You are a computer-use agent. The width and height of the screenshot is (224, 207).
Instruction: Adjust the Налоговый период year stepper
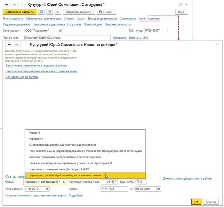(116, 182)
